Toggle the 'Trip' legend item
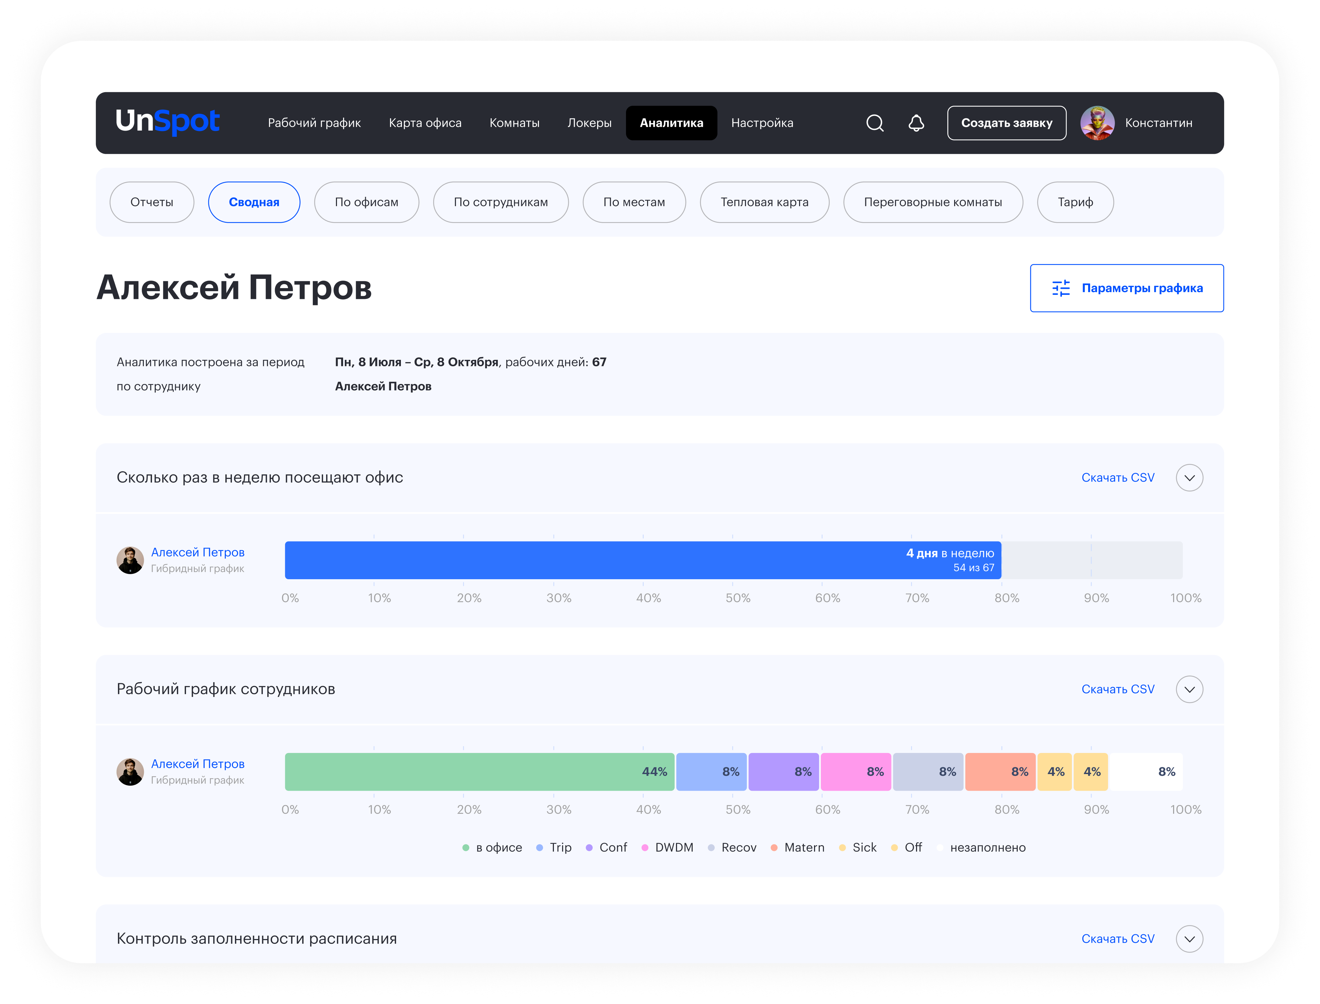 click(x=554, y=848)
